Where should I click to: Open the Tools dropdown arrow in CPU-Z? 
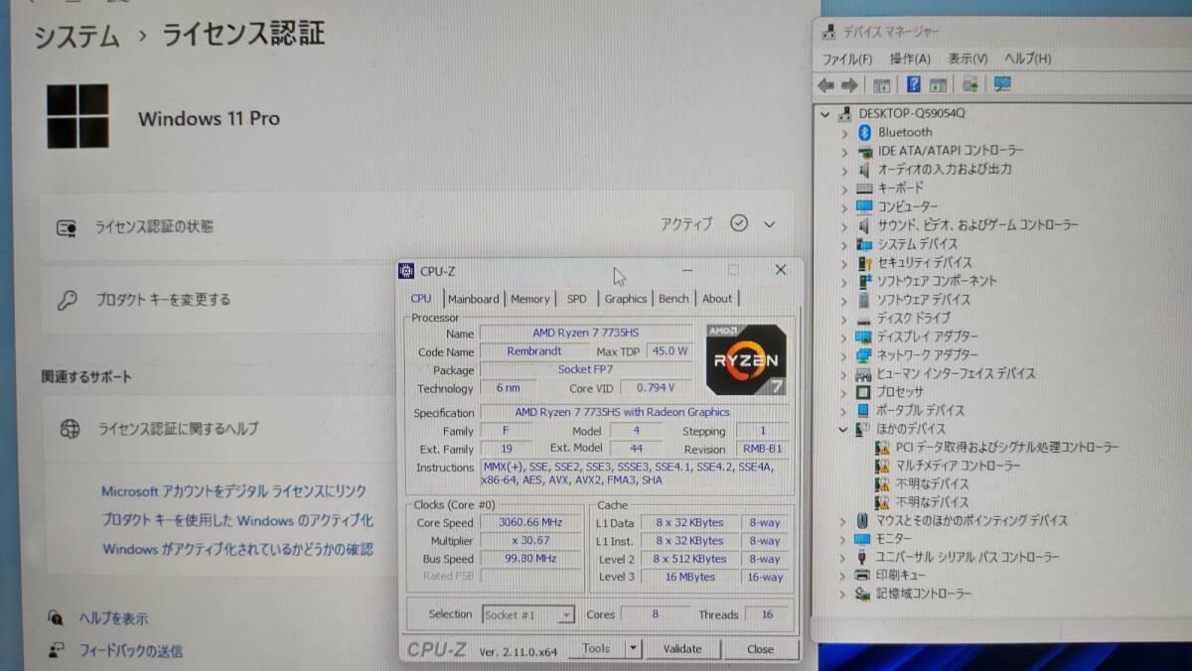(633, 648)
